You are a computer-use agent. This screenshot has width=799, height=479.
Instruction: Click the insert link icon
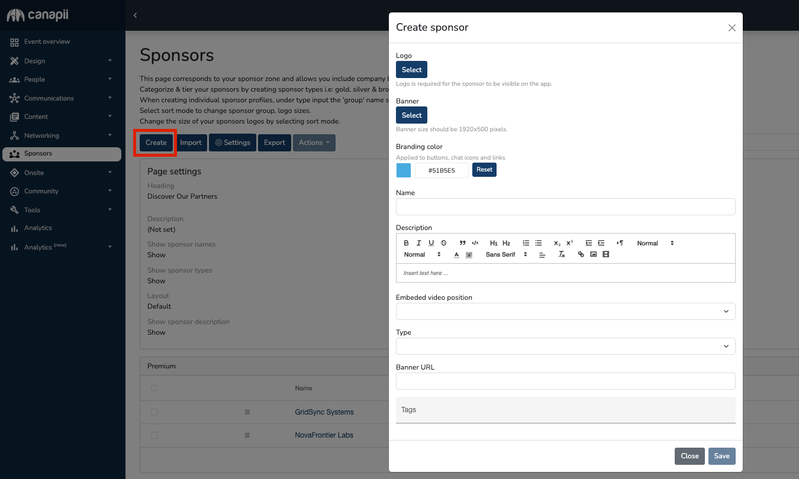click(x=581, y=254)
